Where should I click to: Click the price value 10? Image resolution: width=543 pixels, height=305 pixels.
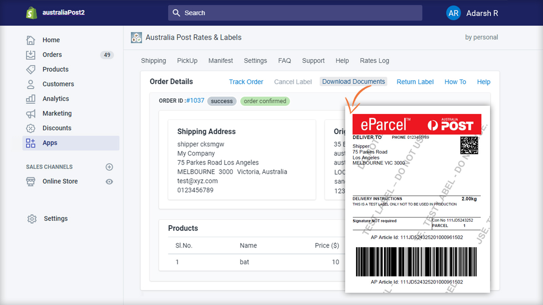[x=335, y=262]
